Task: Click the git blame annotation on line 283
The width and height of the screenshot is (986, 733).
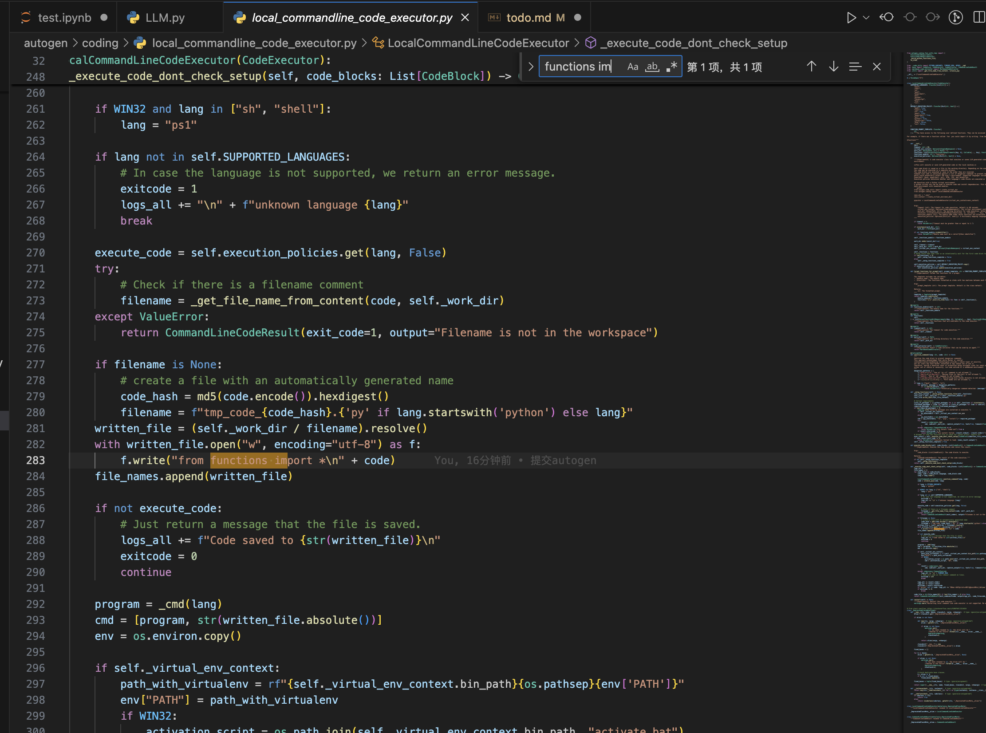Action: coord(515,461)
